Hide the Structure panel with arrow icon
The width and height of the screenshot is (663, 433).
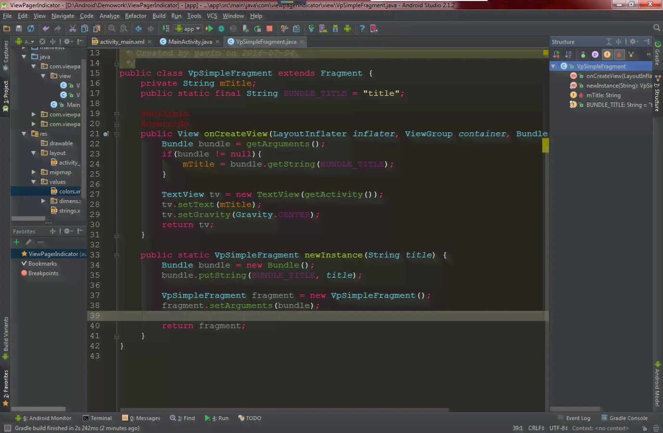pos(646,42)
